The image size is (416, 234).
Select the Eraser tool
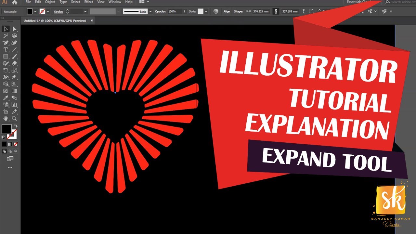14,63
